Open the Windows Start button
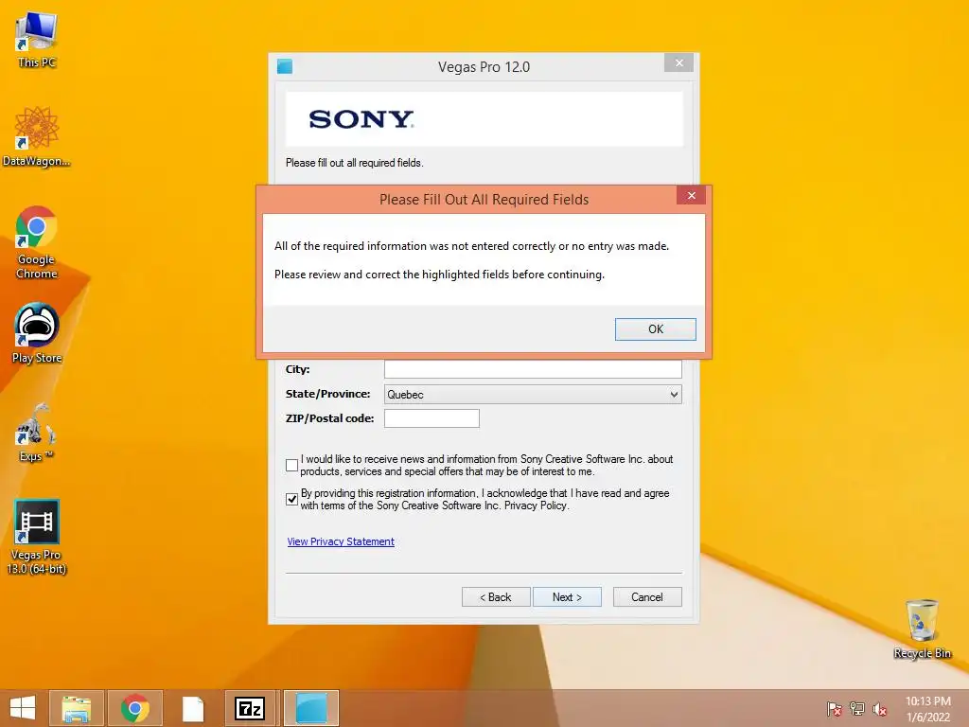This screenshot has width=969, height=727. click(23, 708)
